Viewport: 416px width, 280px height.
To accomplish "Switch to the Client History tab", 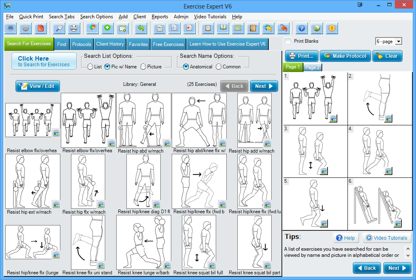I will pyautogui.click(x=110, y=44).
